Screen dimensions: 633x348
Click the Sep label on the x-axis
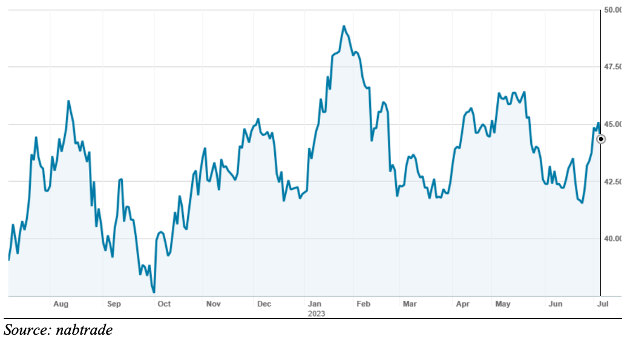coord(114,304)
